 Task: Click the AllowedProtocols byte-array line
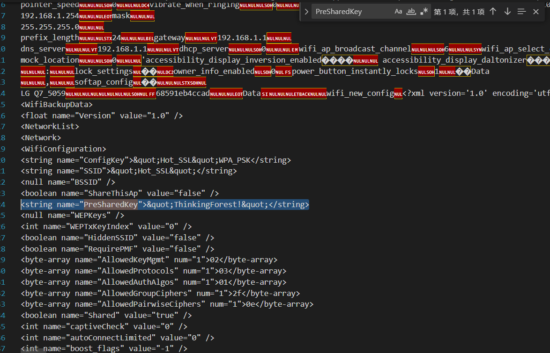click(x=154, y=271)
